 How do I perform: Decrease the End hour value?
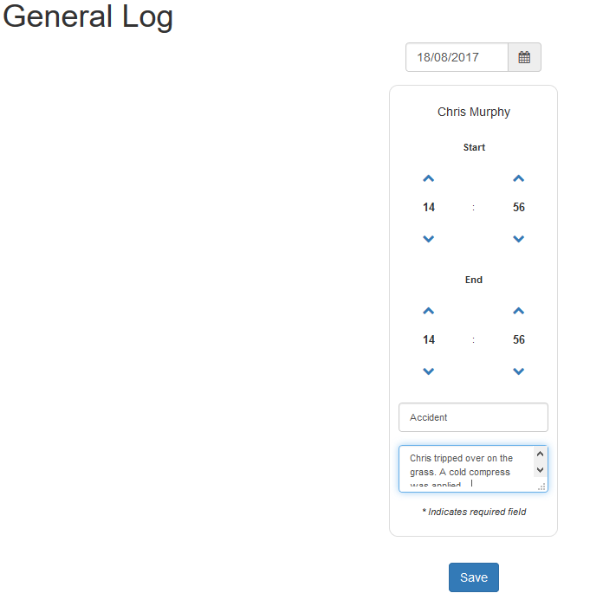pos(428,371)
